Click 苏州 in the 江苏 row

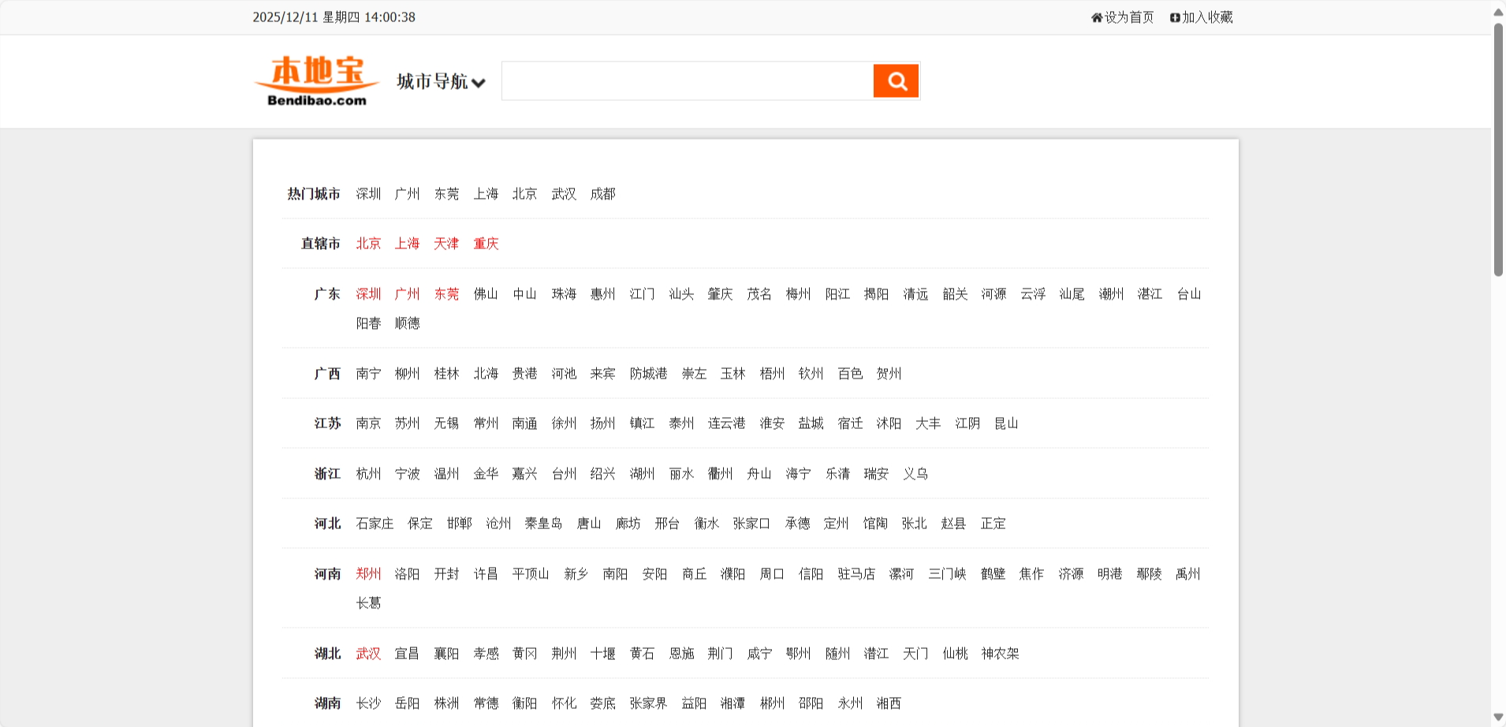(407, 423)
